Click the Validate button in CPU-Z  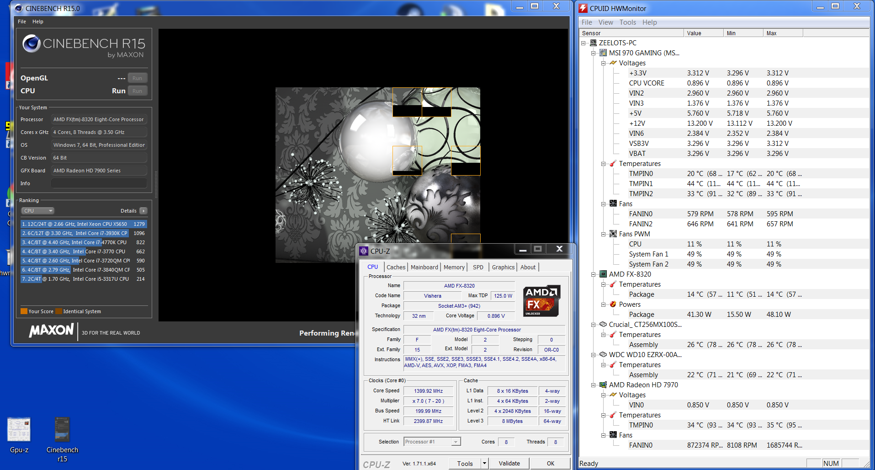509,464
